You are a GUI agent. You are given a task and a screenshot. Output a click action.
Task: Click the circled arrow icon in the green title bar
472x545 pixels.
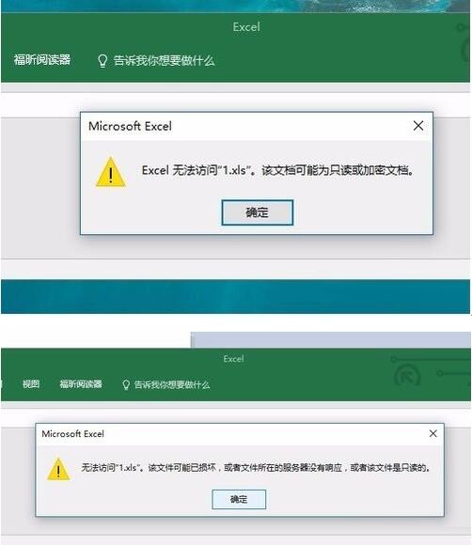click(408, 377)
